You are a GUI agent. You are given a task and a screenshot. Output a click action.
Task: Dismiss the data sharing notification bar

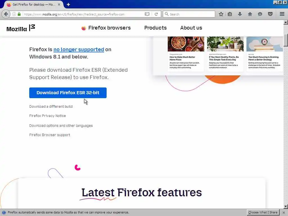pyautogui.click(x=283, y=213)
